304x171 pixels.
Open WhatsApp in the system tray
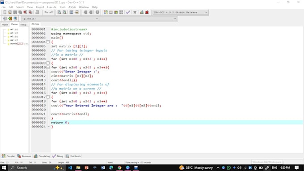[x=229, y=168]
